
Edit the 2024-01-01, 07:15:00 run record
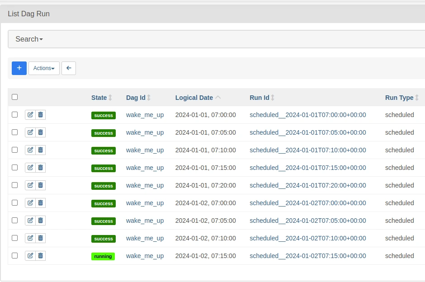pyautogui.click(x=30, y=168)
